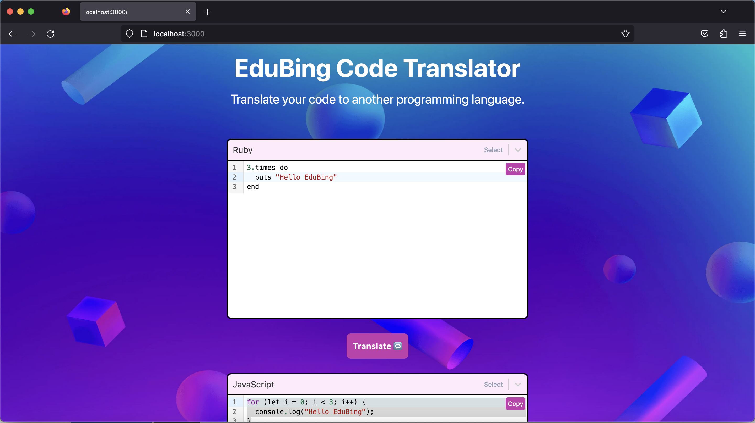This screenshot has height=423, width=755.
Task: Open new tab with plus icon
Action: 207,12
